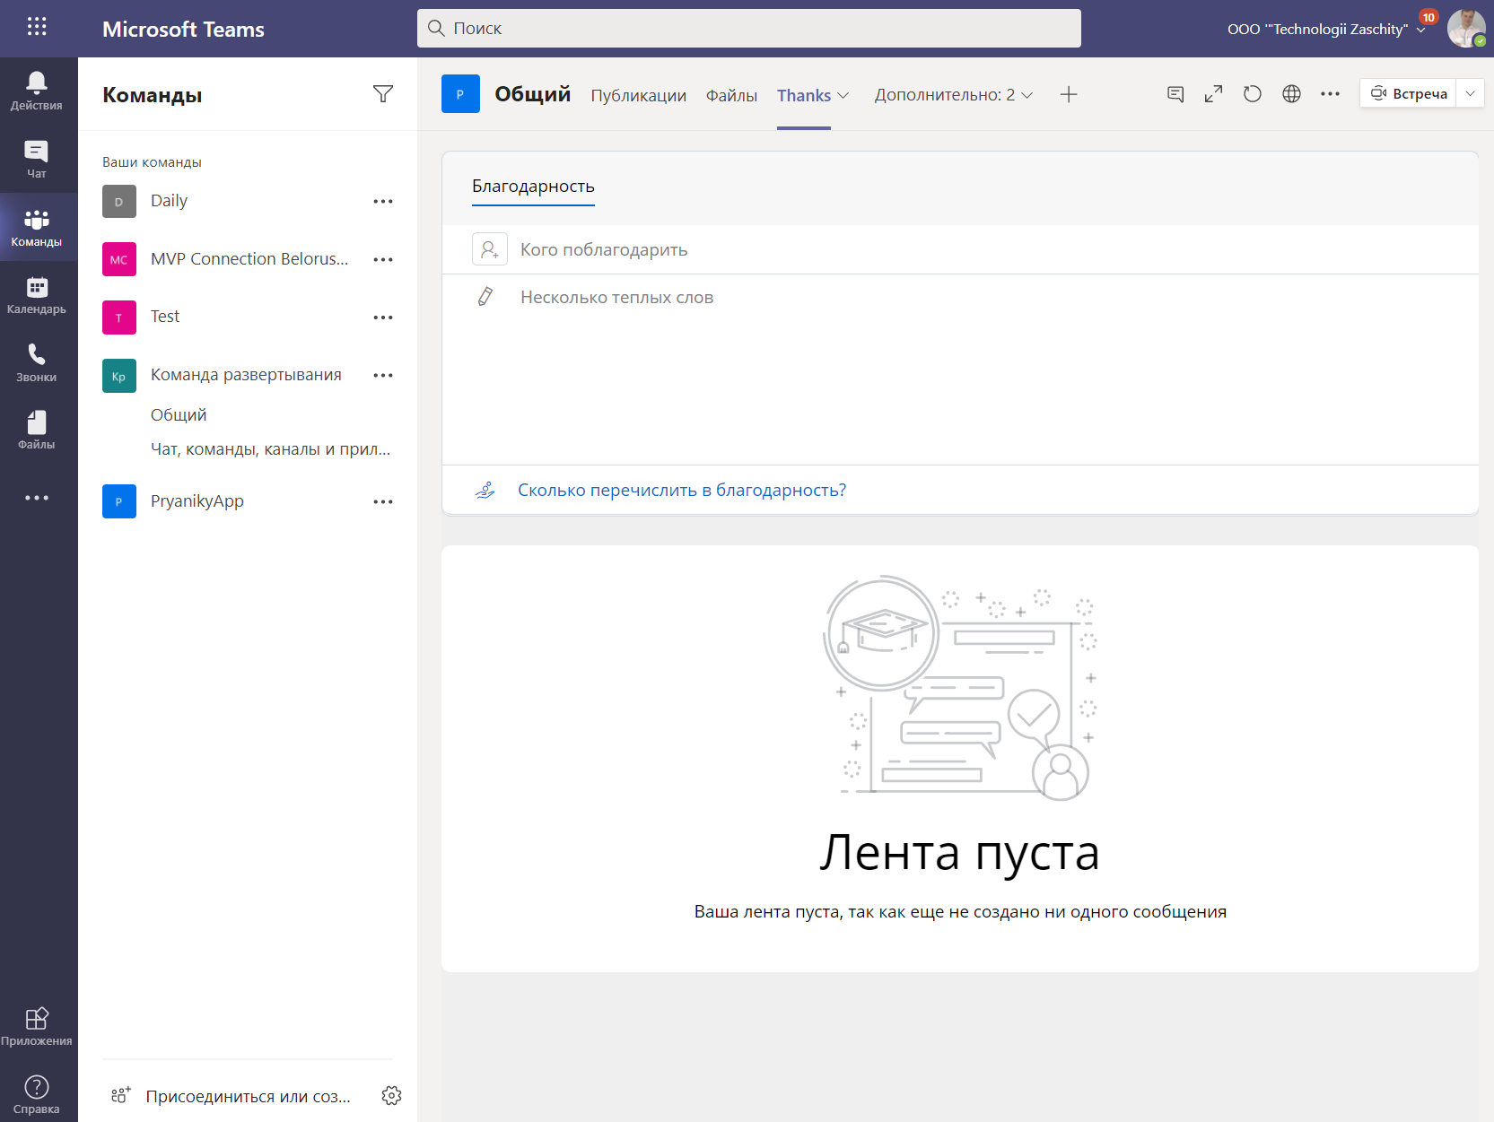Go to Teams (Команды) section
This screenshot has width=1494, height=1122.
37,227
